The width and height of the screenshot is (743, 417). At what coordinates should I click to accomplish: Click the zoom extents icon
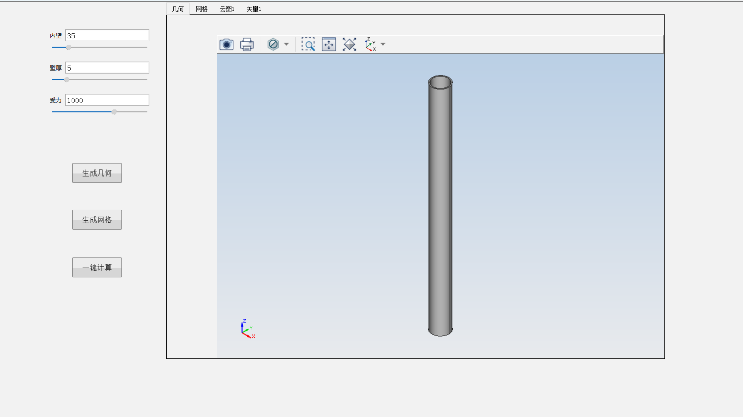point(349,44)
